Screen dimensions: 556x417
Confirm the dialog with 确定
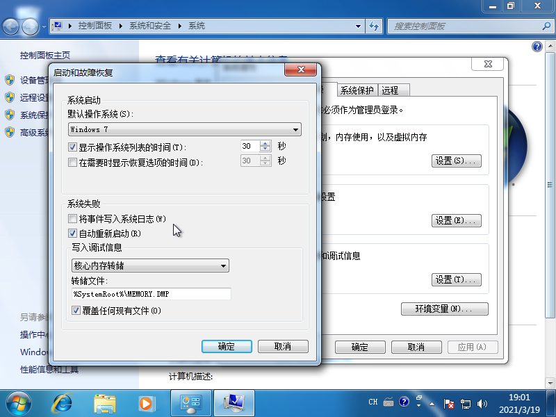click(227, 346)
